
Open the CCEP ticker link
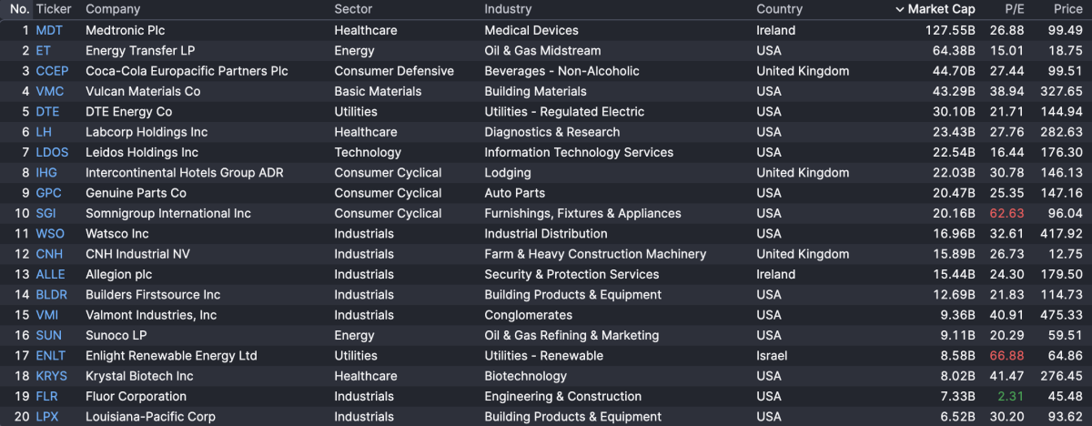(52, 71)
